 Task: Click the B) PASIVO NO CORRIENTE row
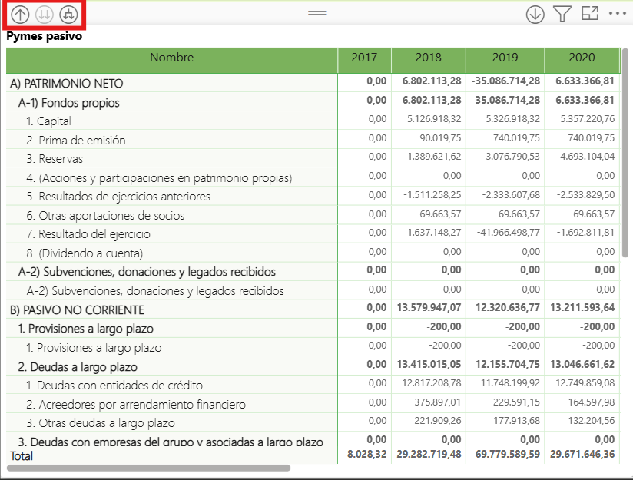tap(77, 310)
